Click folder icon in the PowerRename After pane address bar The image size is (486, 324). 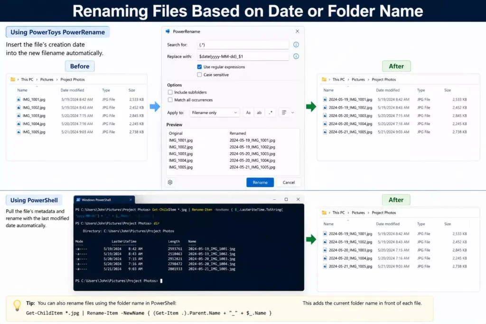pos(324,79)
